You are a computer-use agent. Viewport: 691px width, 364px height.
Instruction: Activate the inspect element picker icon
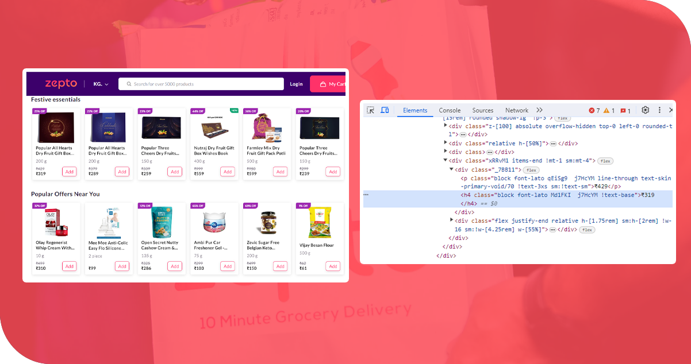[x=371, y=110]
